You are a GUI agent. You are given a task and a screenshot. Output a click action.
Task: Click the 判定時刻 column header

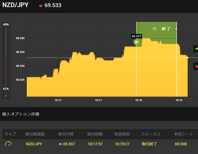click(x=122, y=134)
